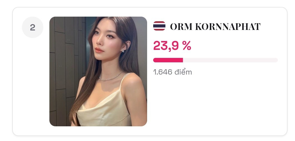Screen dimensions: 295x141
Task: Click the right end of the progress bar
Action: click(x=276, y=60)
